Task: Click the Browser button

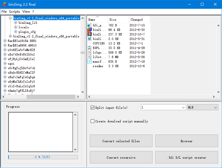Action: tap(187, 141)
